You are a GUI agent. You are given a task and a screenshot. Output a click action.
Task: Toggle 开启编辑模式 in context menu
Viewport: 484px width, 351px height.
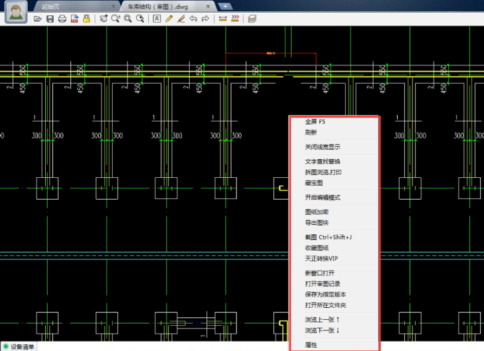coord(323,197)
